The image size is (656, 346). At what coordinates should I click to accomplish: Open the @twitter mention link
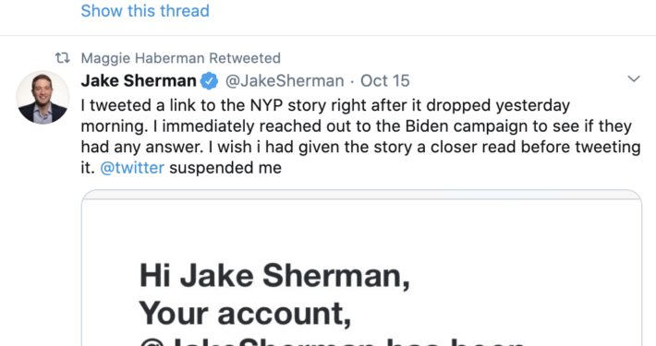click(132, 168)
